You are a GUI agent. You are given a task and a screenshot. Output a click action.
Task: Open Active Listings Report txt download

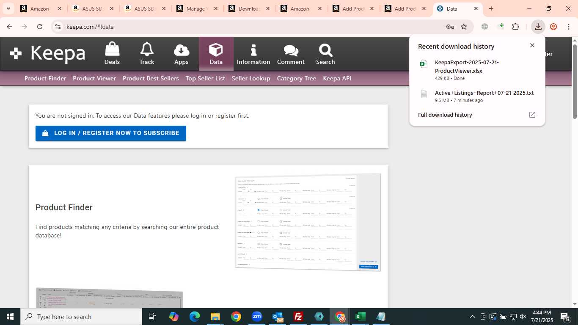tap(477, 96)
